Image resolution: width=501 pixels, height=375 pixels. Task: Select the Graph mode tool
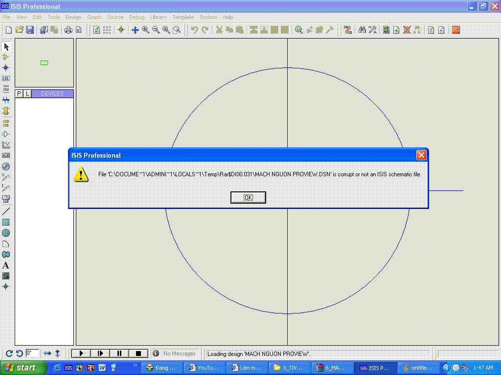pos(6,145)
